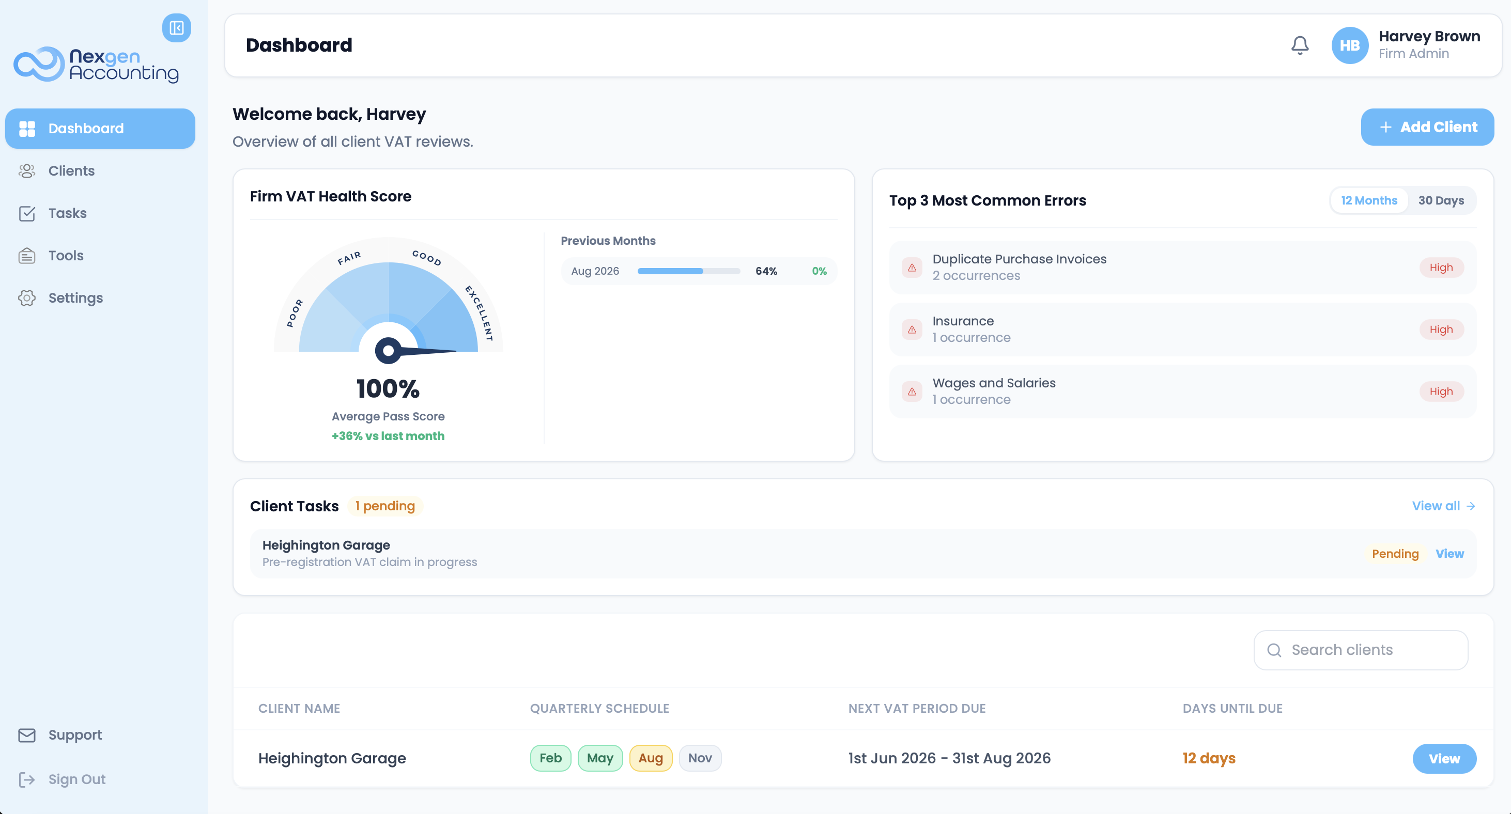Image resolution: width=1511 pixels, height=814 pixels.
Task: Click the Sign Out arrow icon
Action: click(x=27, y=779)
